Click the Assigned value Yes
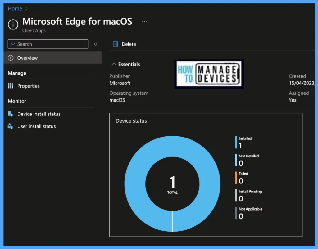Viewport: 318px width, 249px height. [293, 100]
